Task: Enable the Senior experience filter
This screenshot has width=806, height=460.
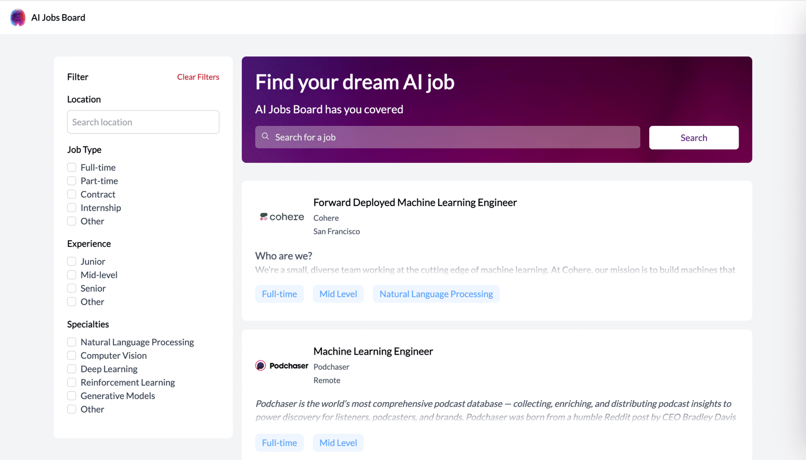Action: [72, 288]
